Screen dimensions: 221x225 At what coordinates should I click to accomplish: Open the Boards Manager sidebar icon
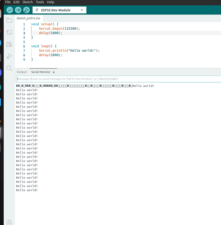click(9, 32)
